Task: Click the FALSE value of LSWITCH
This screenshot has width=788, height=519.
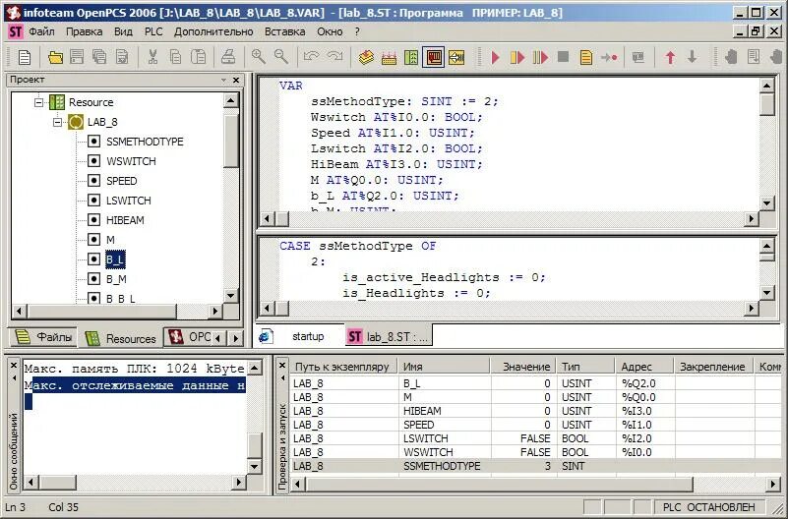Action: pyautogui.click(x=535, y=438)
